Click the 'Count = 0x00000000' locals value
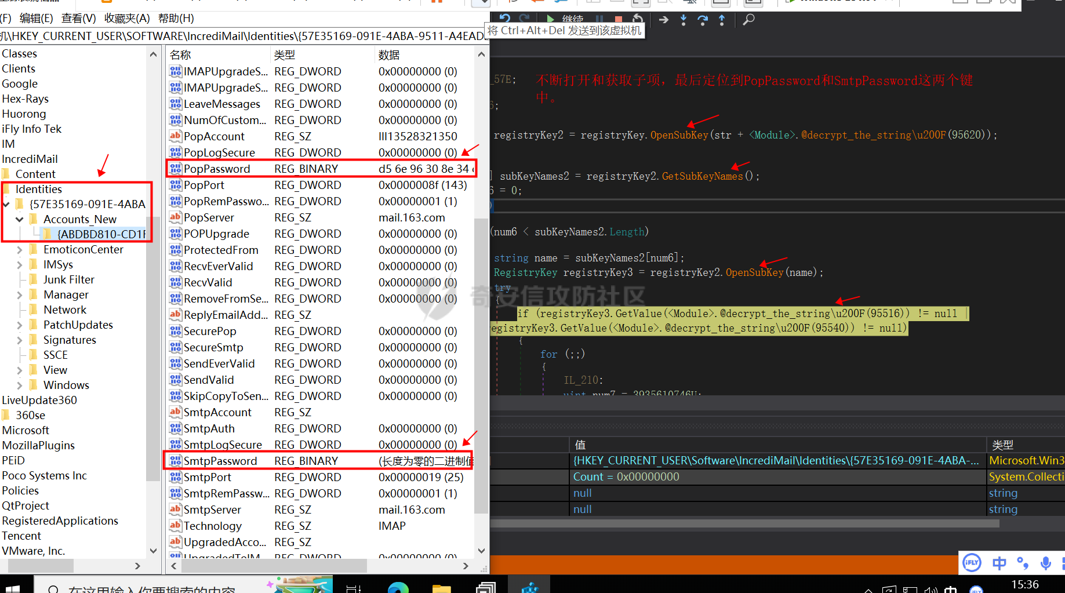 626,476
